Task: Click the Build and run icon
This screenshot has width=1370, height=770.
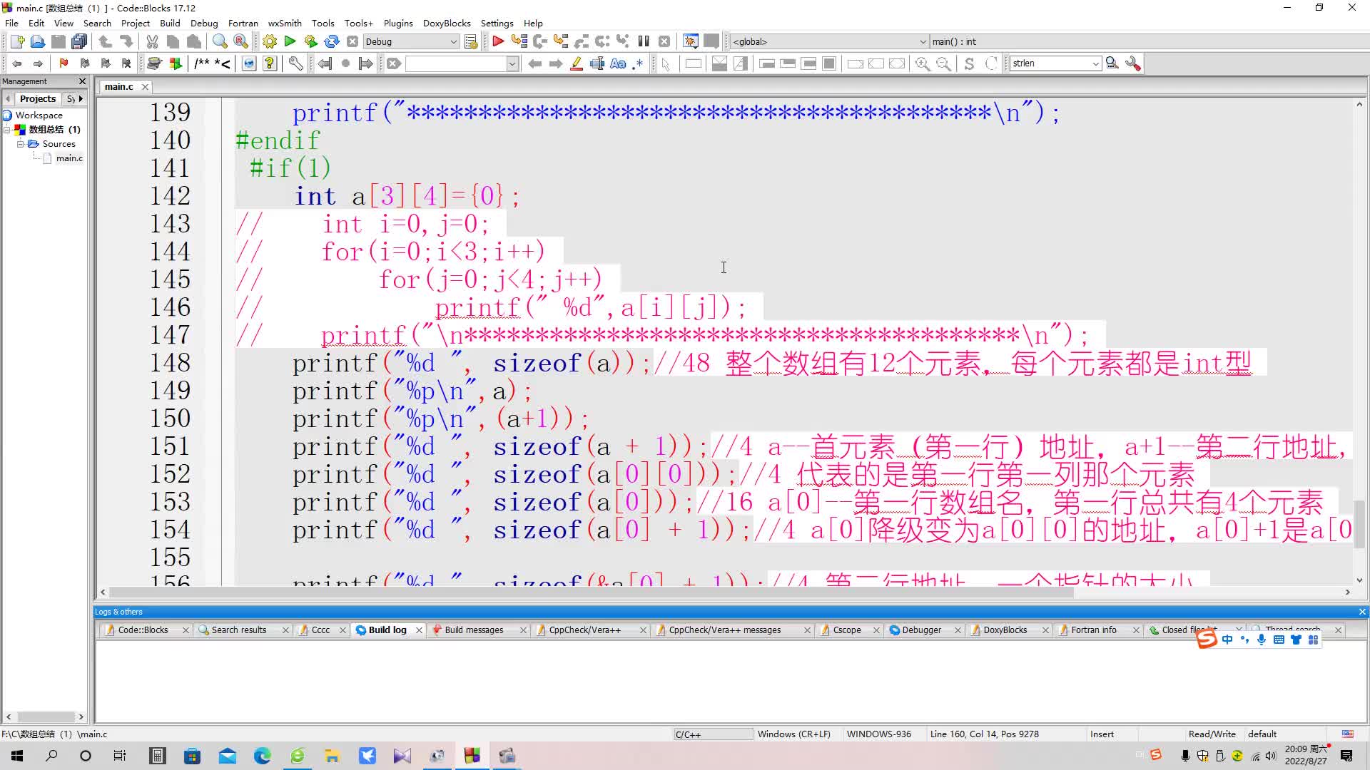Action: pos(310,41)
